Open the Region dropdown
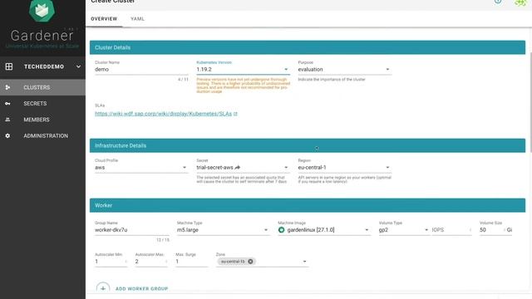 coord(344,168)
